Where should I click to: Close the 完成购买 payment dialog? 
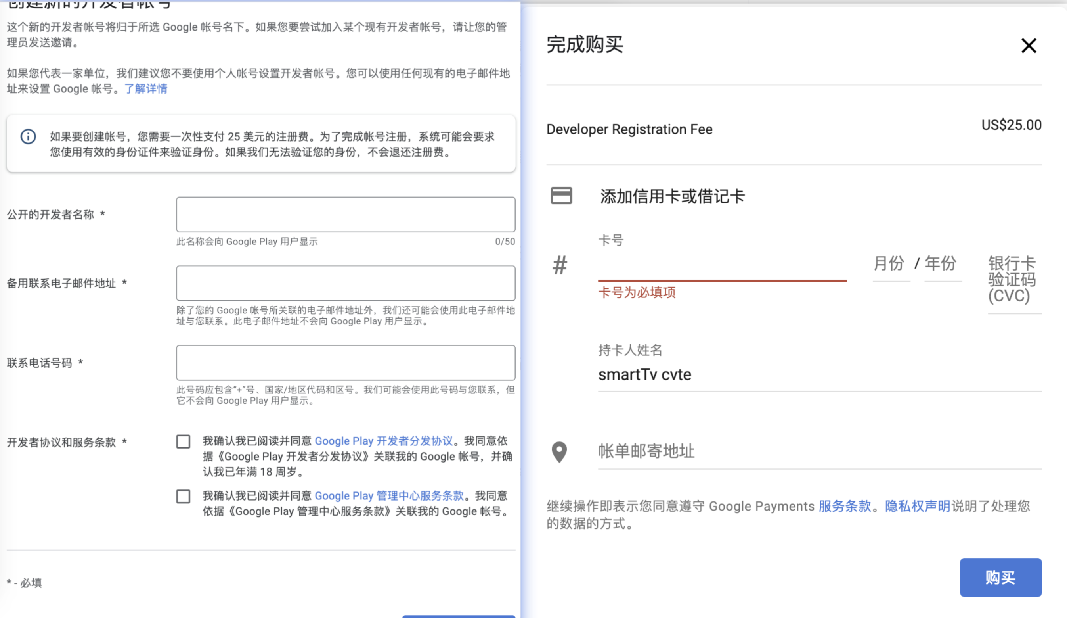[1028, 46]
